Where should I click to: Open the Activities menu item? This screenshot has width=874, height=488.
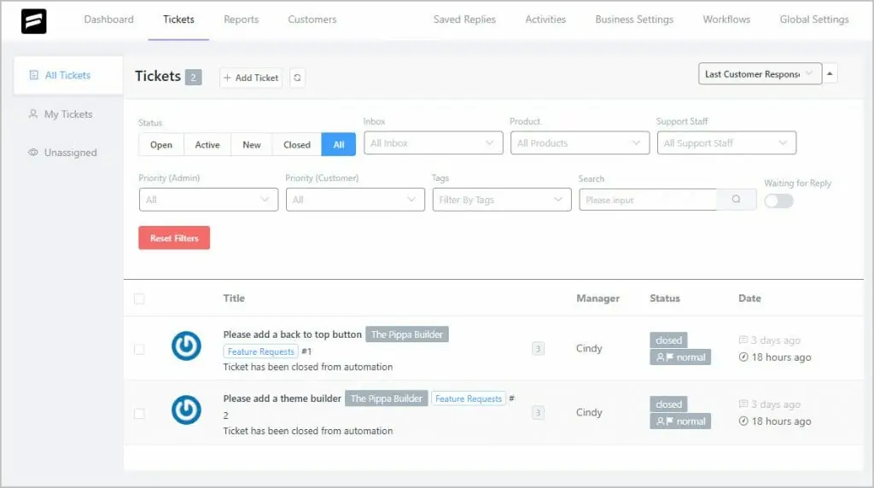(545, 19)
